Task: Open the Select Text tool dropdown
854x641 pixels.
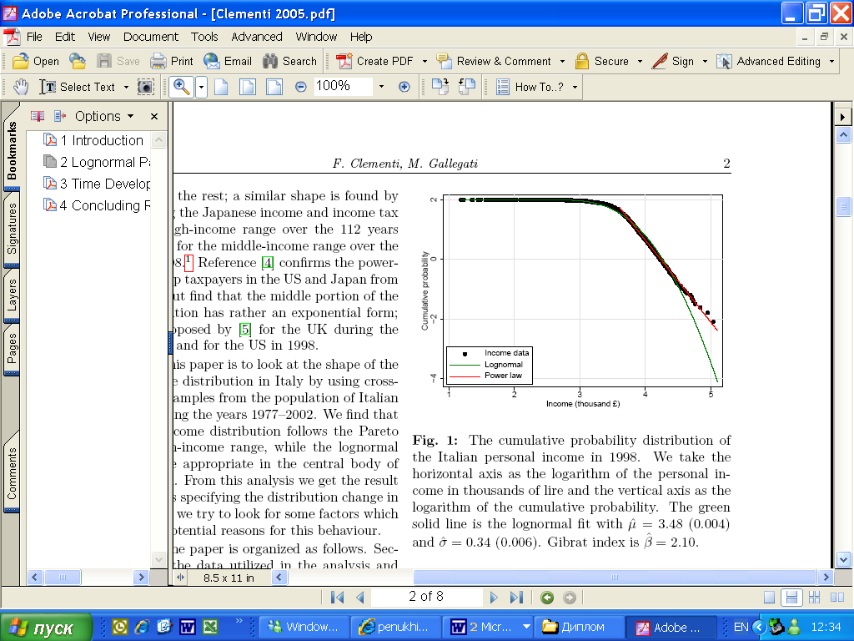Action: (127, 87)
